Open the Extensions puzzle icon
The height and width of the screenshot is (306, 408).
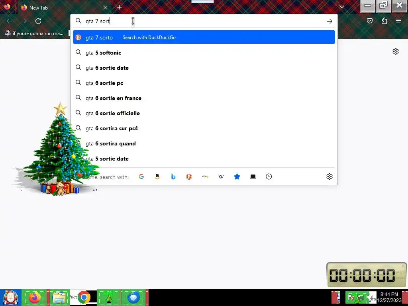384,21
